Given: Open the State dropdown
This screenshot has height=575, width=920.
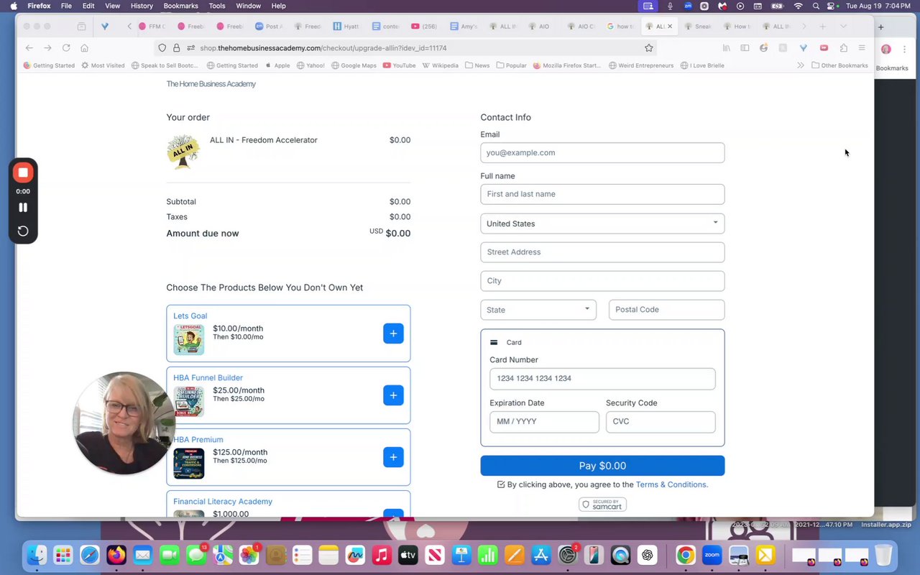Looking at the screenshot, I should (x=538, y=310).
